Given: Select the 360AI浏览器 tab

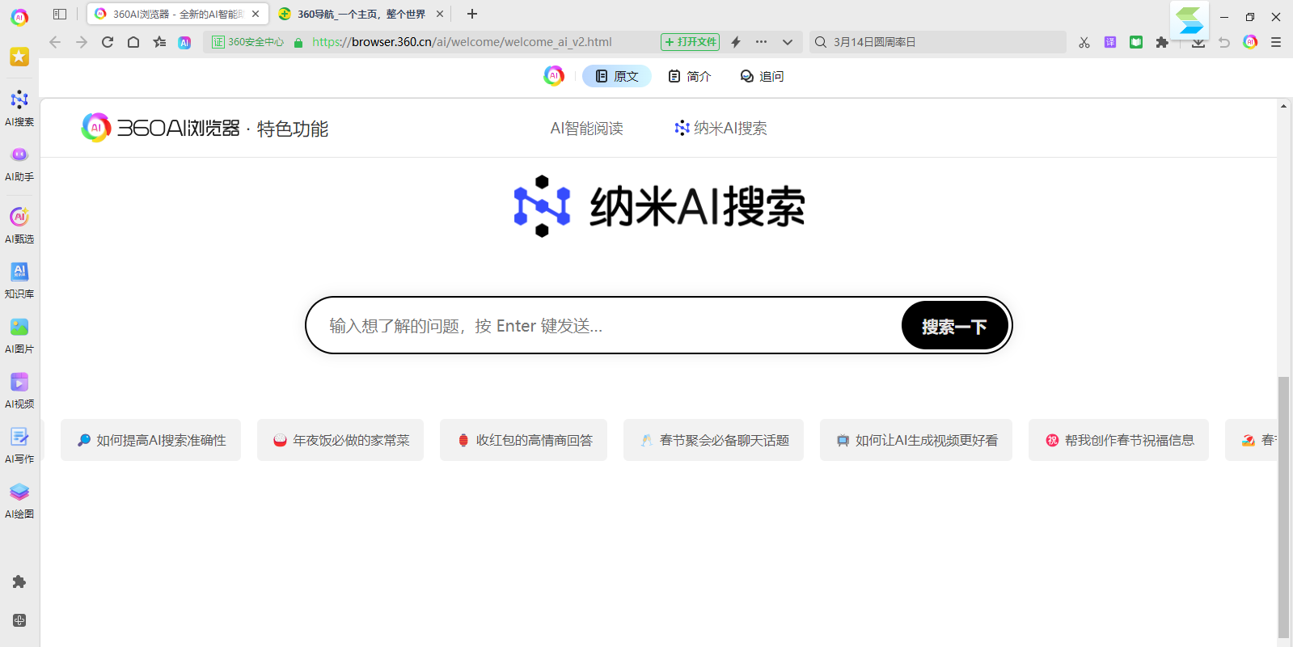Looking at the screenshot, I should coord(178,14).
